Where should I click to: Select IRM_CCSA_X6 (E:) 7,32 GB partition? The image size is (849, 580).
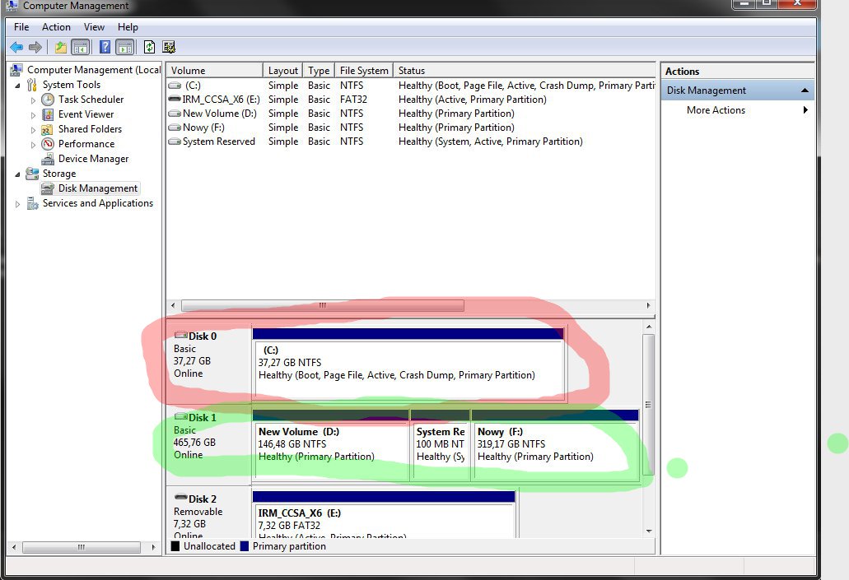pyautogui.click(x=384, y=514)
